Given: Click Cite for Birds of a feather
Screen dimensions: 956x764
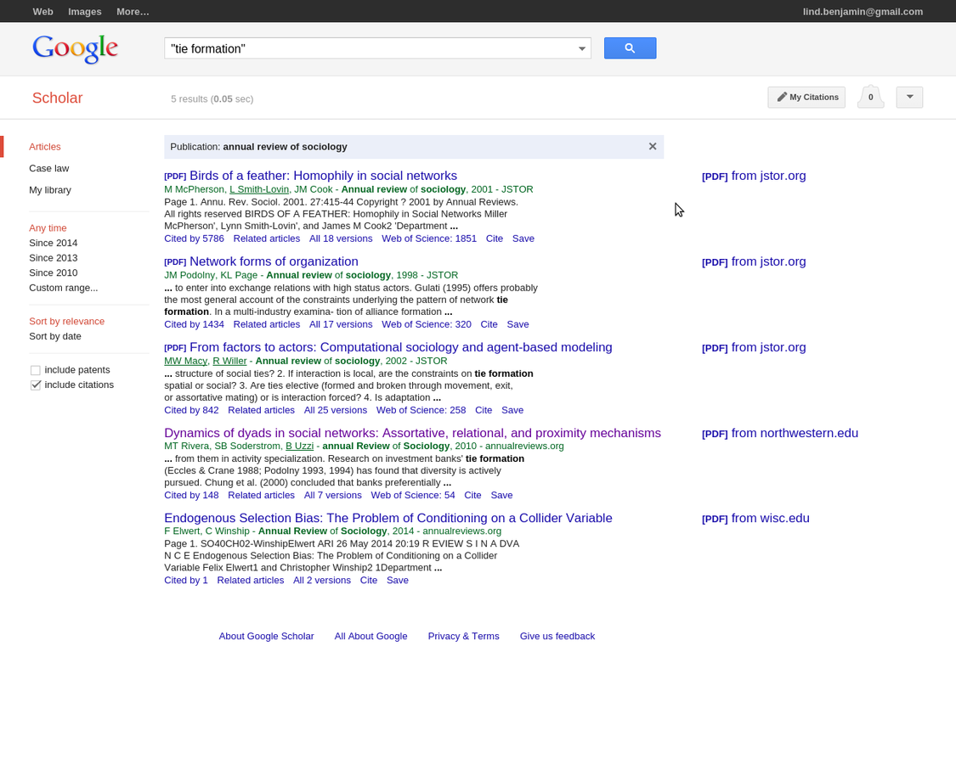Looking at the screenshot, I should (495, 239).
